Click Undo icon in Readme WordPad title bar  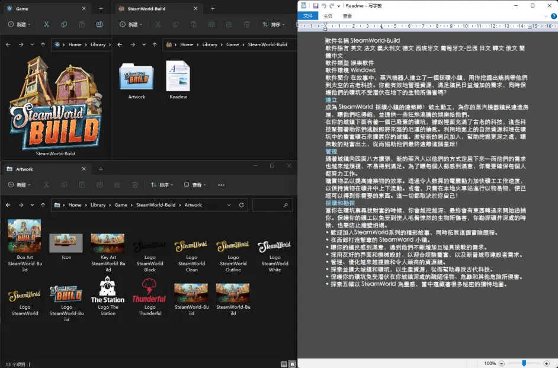324,6
